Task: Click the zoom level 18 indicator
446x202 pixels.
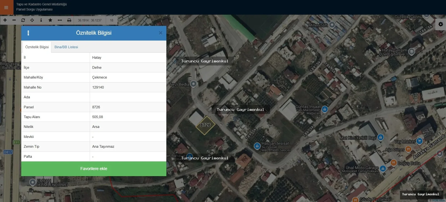Action: pos(111,20)
